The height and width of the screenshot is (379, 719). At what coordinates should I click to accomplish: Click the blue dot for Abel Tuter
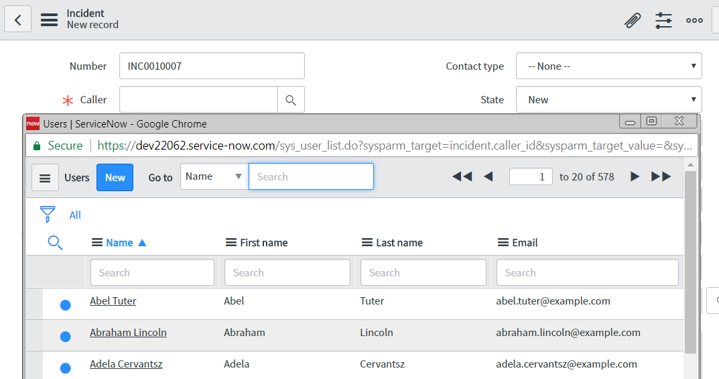[66, 305]
